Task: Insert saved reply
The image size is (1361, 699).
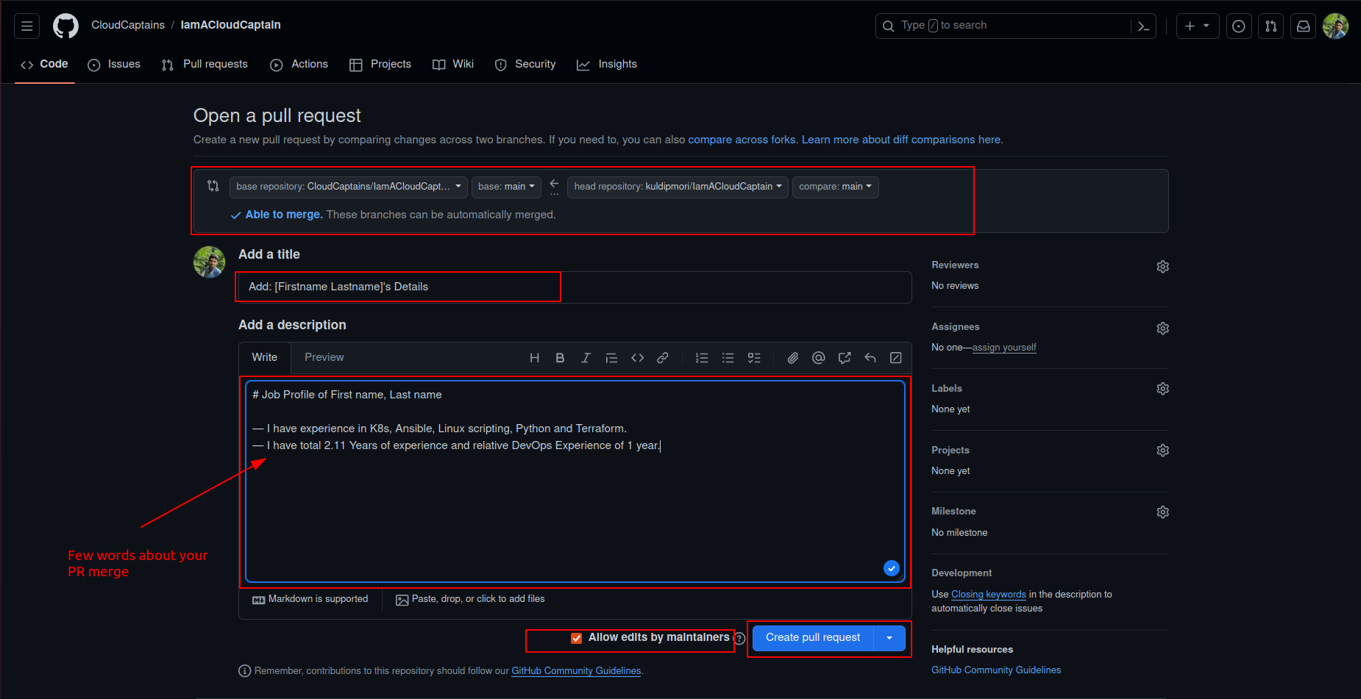Action: (870, 358)
